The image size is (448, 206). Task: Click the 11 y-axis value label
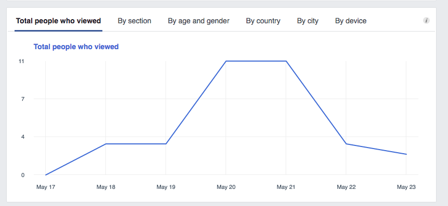(21, 61)
